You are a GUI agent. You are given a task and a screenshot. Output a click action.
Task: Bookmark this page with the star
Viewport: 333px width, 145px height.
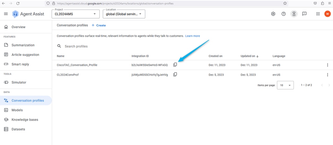[285, 3]
